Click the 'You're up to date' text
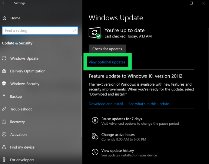Image resolution: width=209 pixels, height=164 pixels. click(124, 30)
